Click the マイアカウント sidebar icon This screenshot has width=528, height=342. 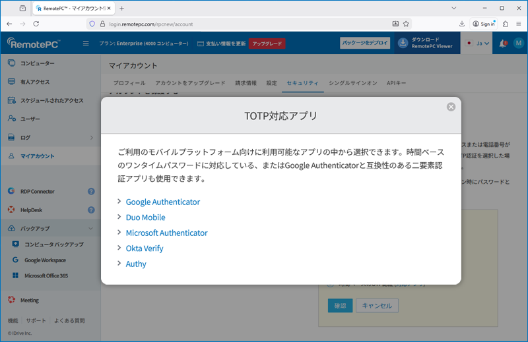click(11, 156)
